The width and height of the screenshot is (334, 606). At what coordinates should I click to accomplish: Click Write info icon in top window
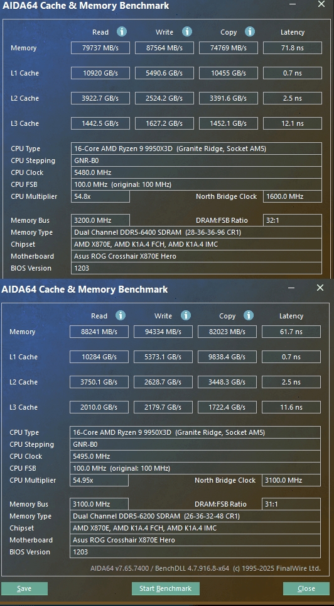187,31
